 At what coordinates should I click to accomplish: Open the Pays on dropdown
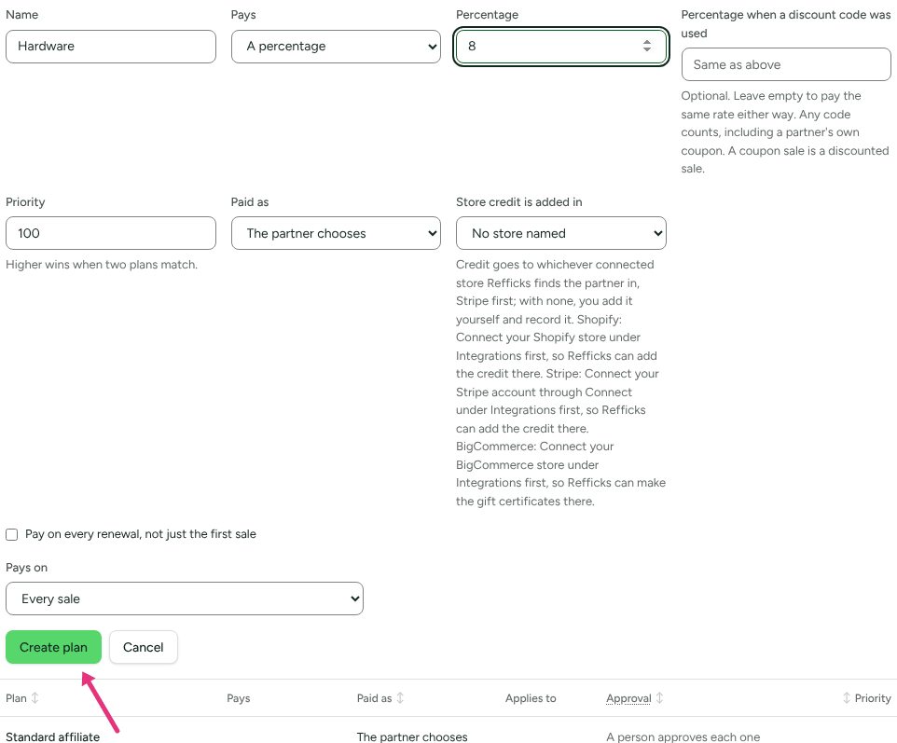pos(185,599)
